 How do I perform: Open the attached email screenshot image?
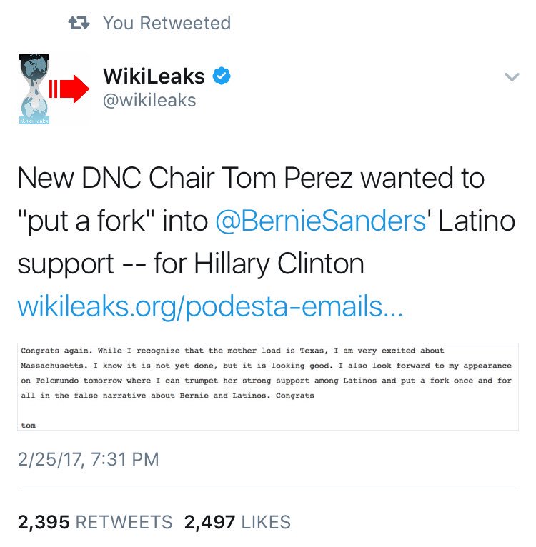click(x=268, y=386)
